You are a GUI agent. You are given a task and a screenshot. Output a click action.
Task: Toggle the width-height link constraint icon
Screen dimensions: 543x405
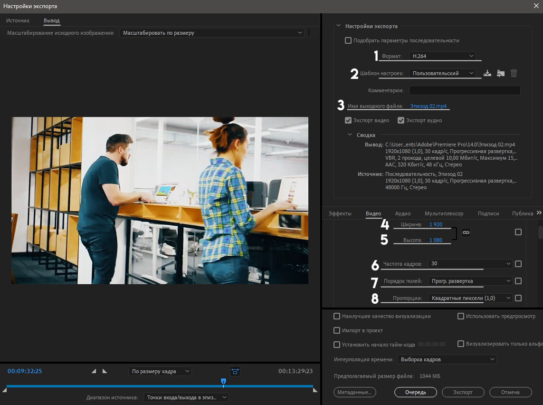coord(466,232)
